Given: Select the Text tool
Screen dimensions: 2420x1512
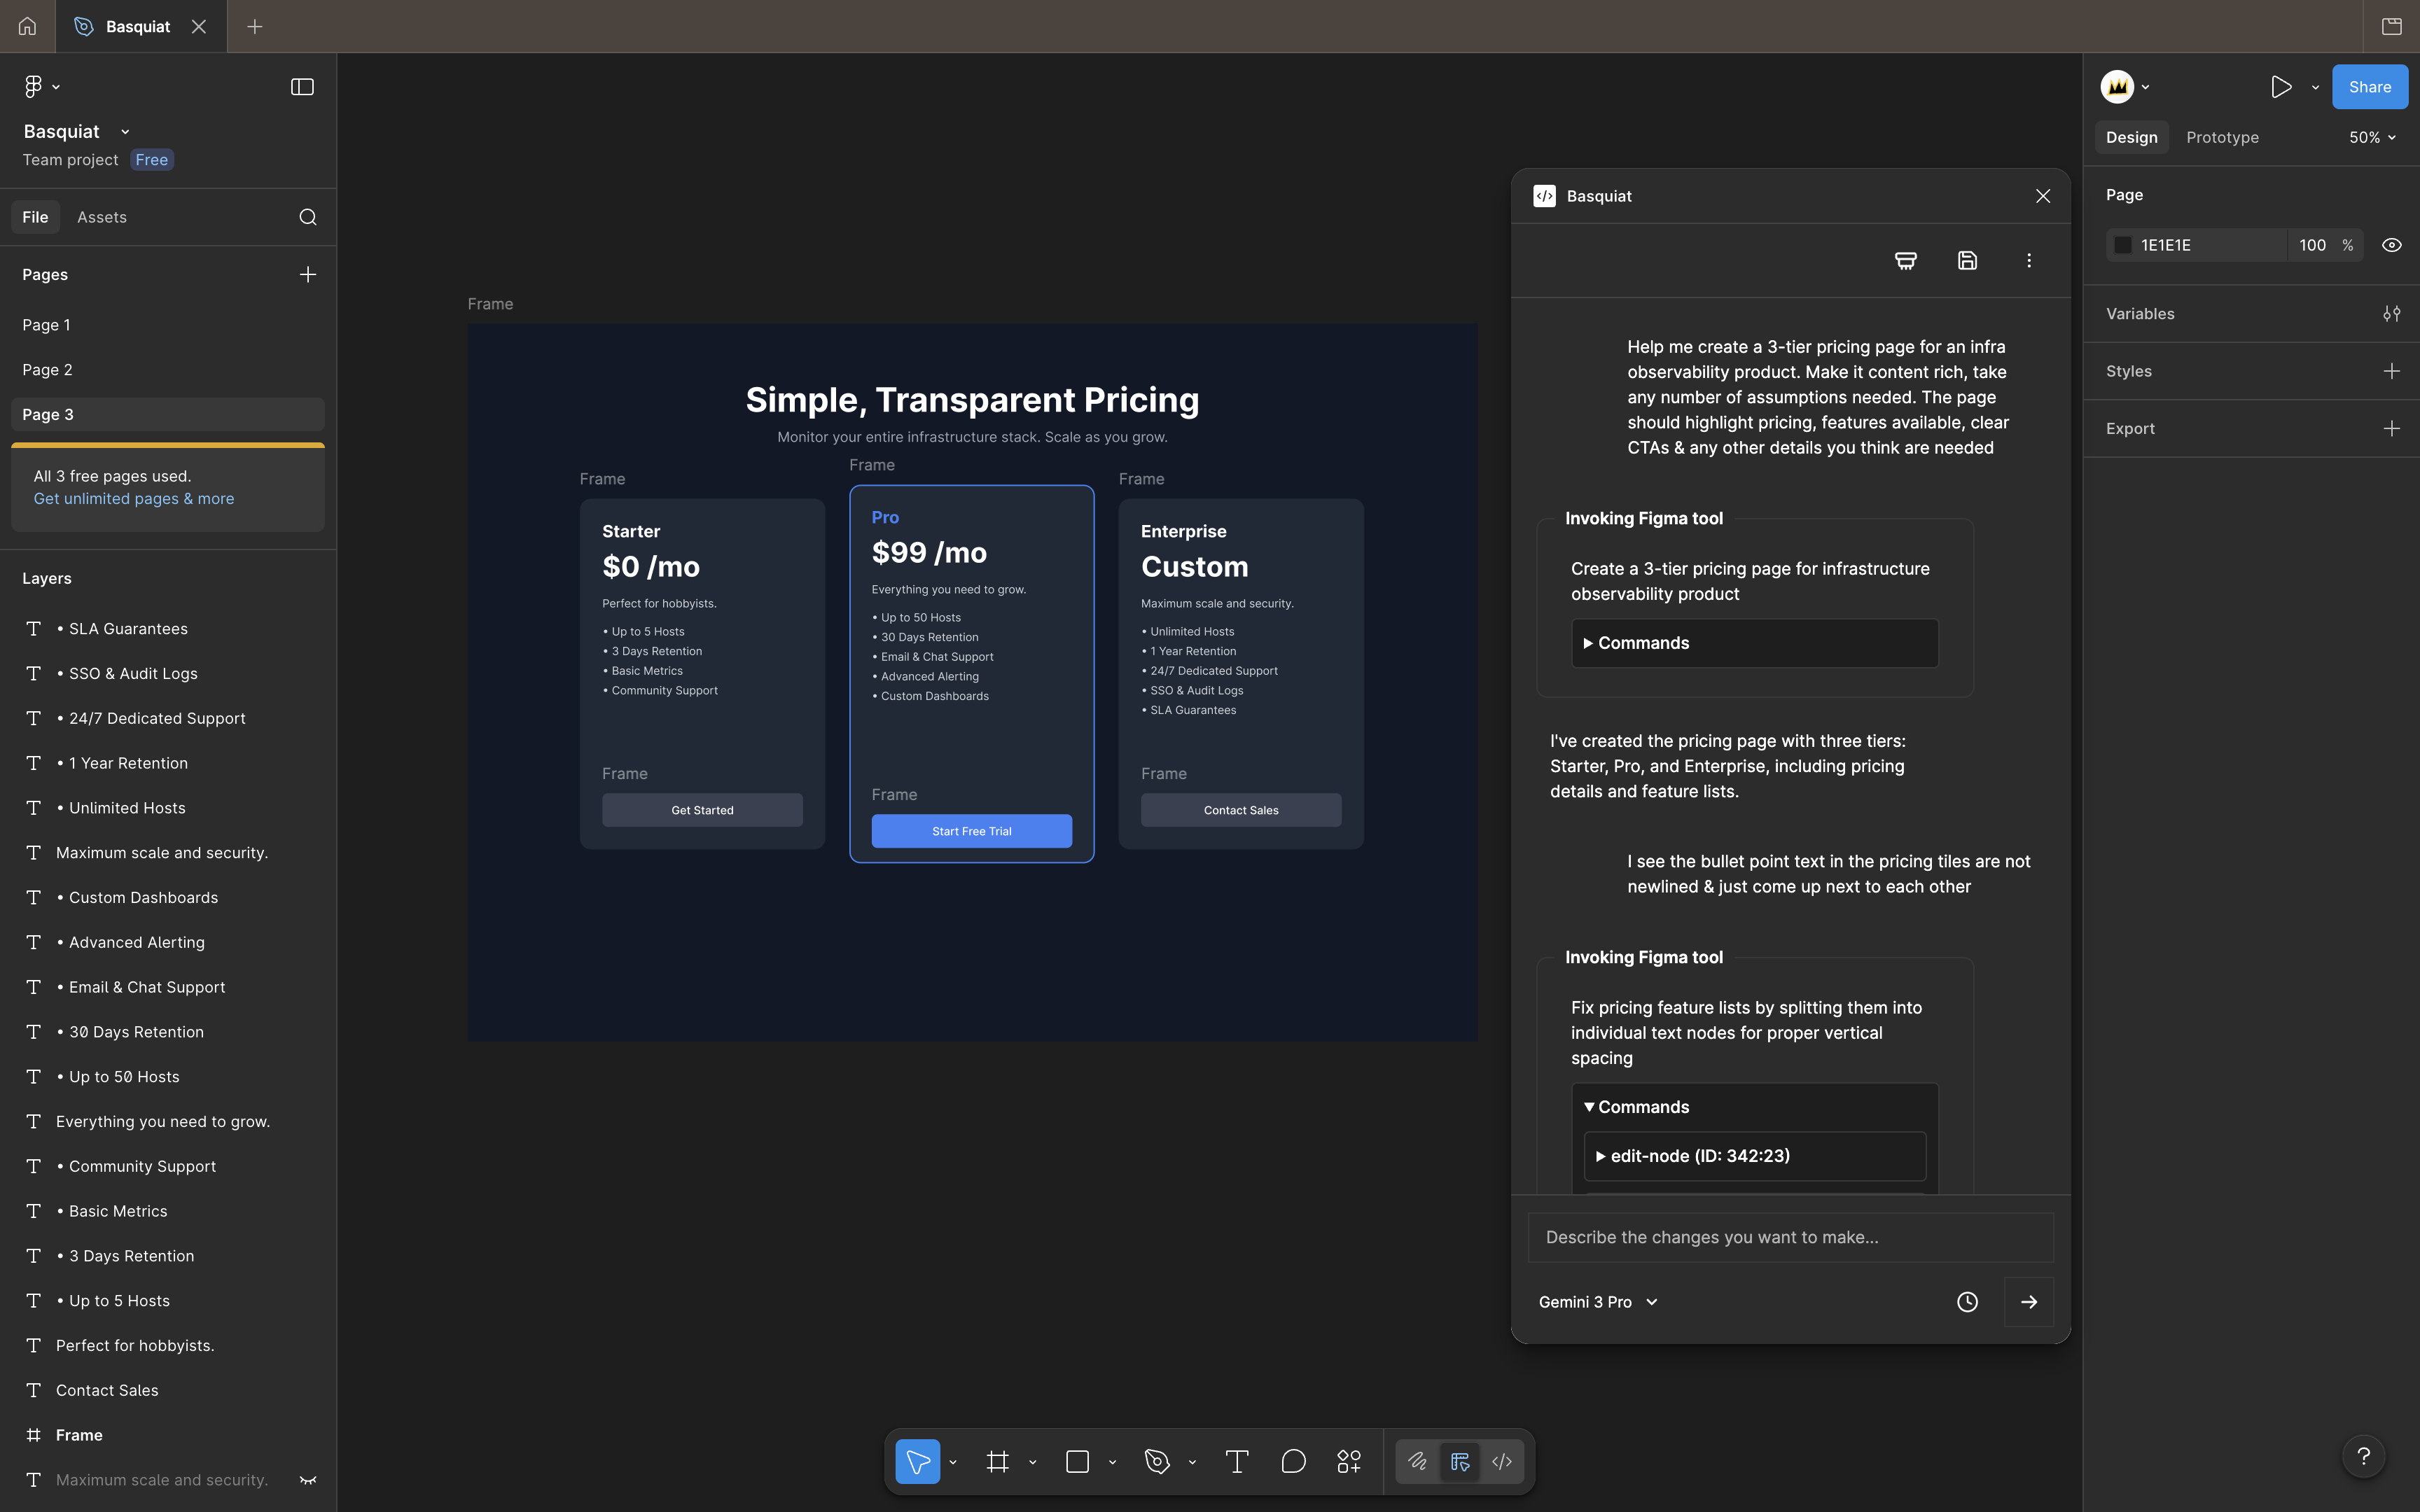Looking at the screenshot, I should pos(1236,1461).
